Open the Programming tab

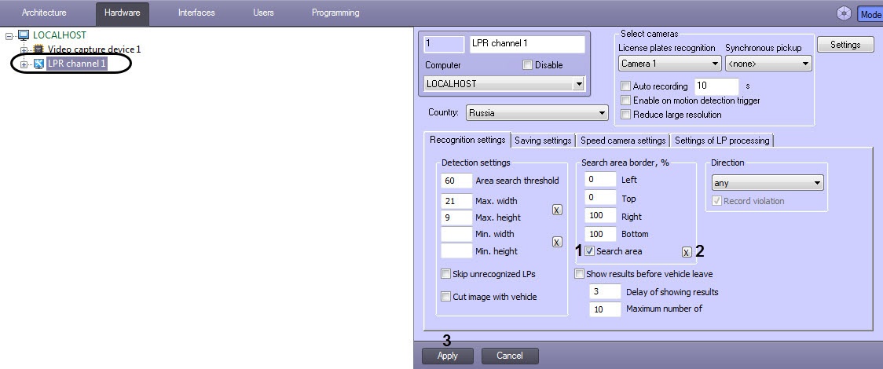tap(335, 13)
